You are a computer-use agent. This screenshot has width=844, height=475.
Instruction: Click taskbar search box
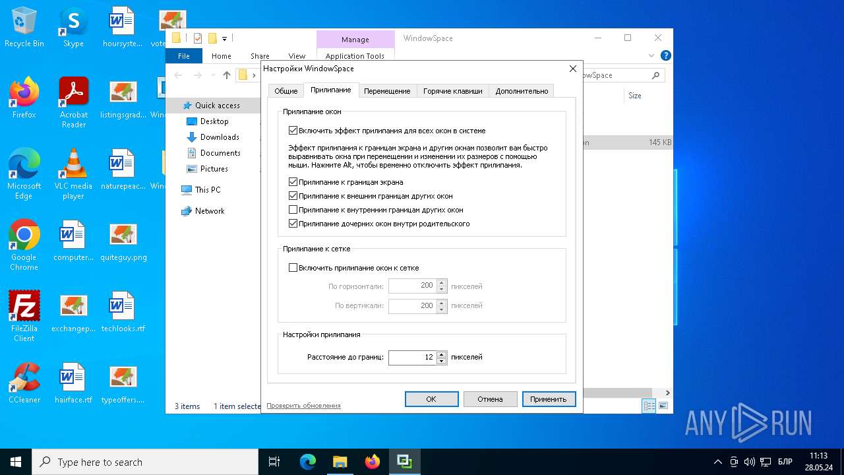(x=145, y=462)
